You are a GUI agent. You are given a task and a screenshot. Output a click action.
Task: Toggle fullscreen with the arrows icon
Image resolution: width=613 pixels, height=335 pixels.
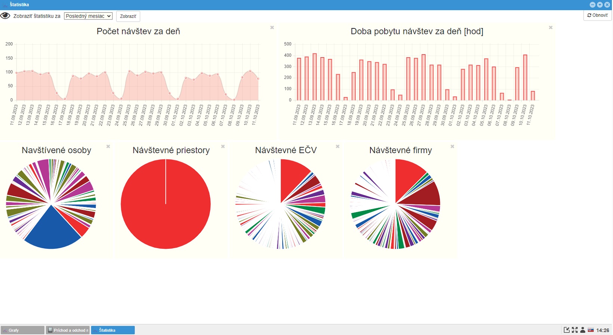point(575,330)
